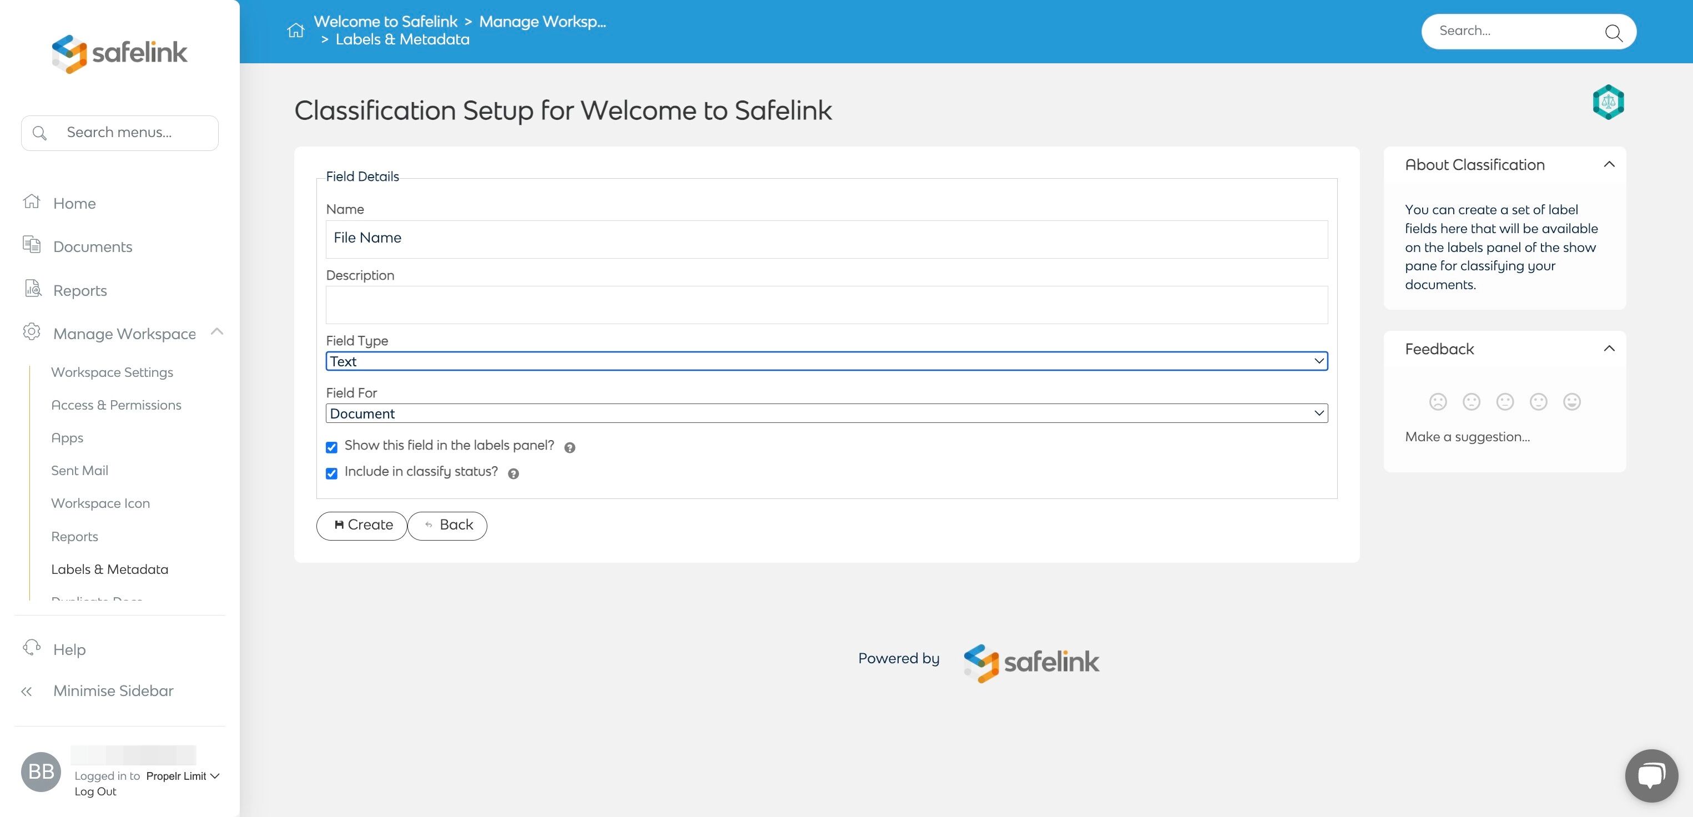The image size is (1693, 817).
Task: Open Access & Permissions menu item
Action: [x=117, y=405]
